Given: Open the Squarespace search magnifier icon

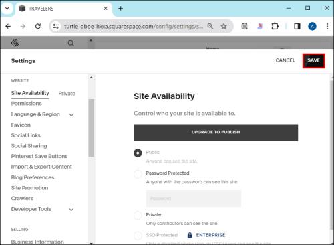Looking at the screenshot, I should (x=71, y=43).
